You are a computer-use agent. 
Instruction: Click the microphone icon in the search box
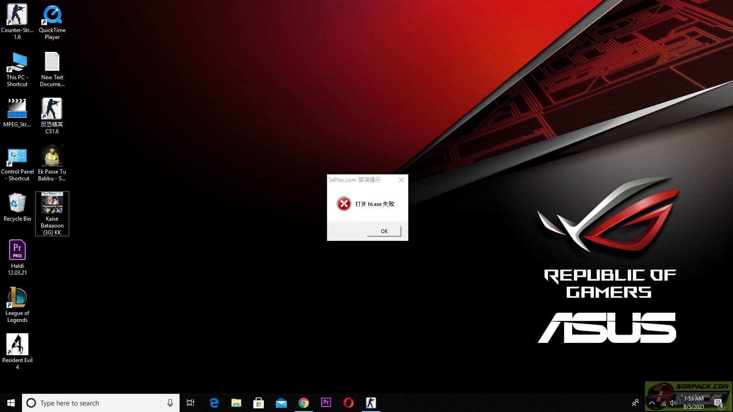point(170,403)
